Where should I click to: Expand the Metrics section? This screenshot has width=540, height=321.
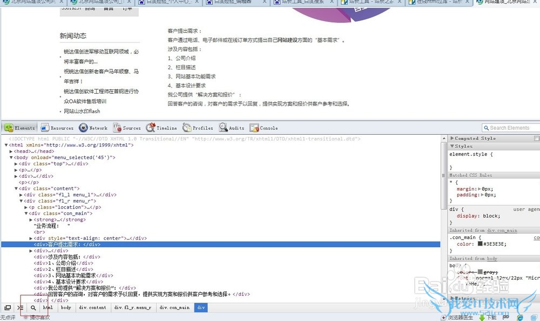(x=452, y=298)
